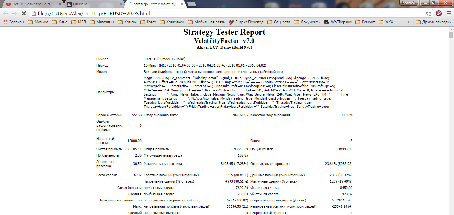Image resolution: width=454 pixels, height=215 pixels.
Task: Open the ЖКХ bookmarks folder
Action: coord(386,22)
